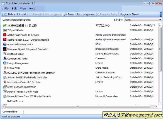Click the Lenovo Service Registration icon

click(5, 87)
